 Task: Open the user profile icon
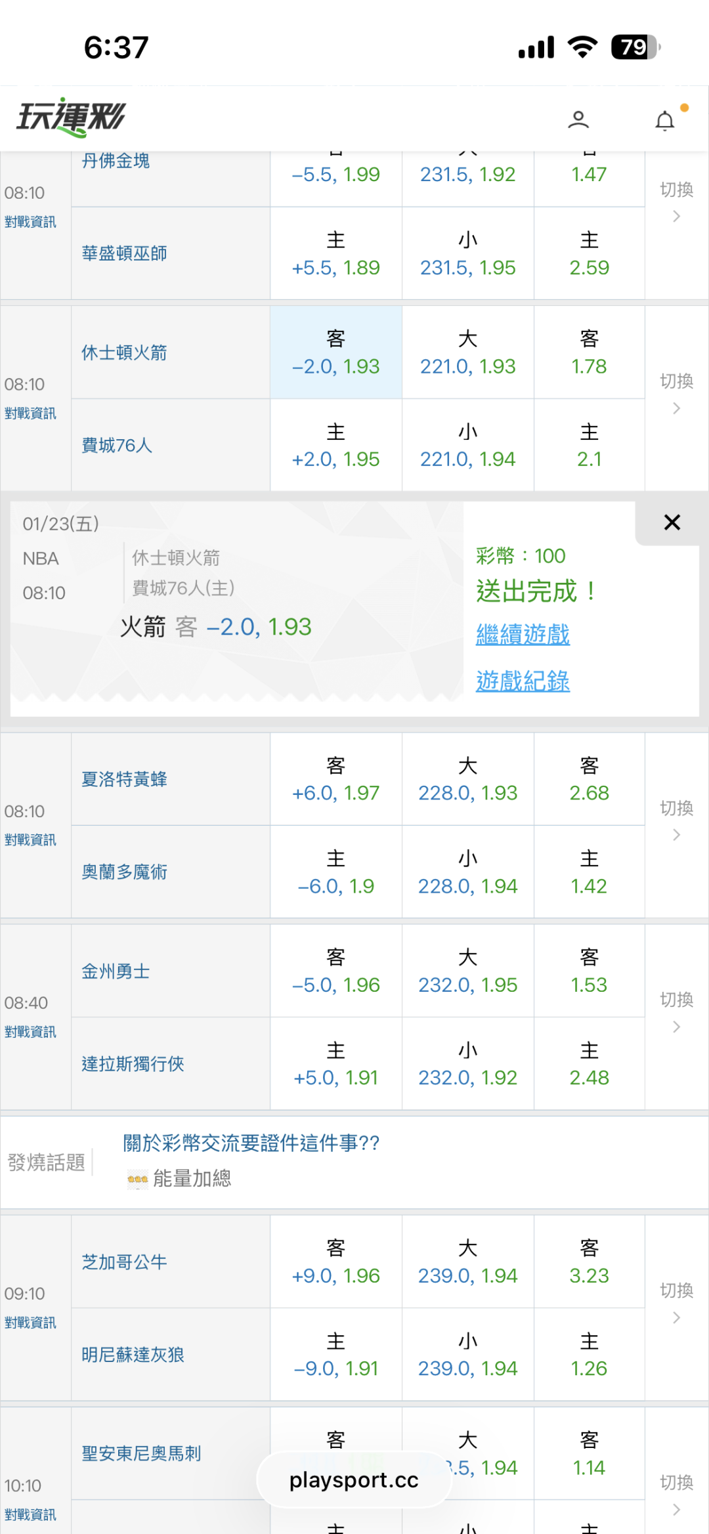(578, 119)
